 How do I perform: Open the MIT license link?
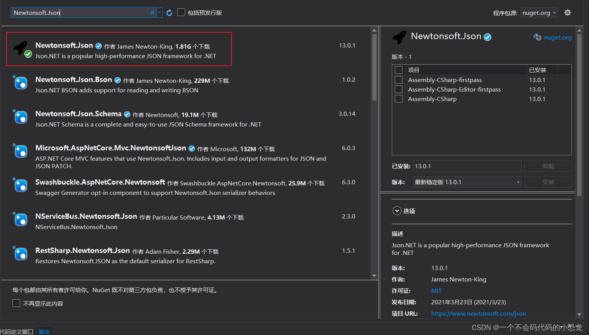tap(436, 291)
